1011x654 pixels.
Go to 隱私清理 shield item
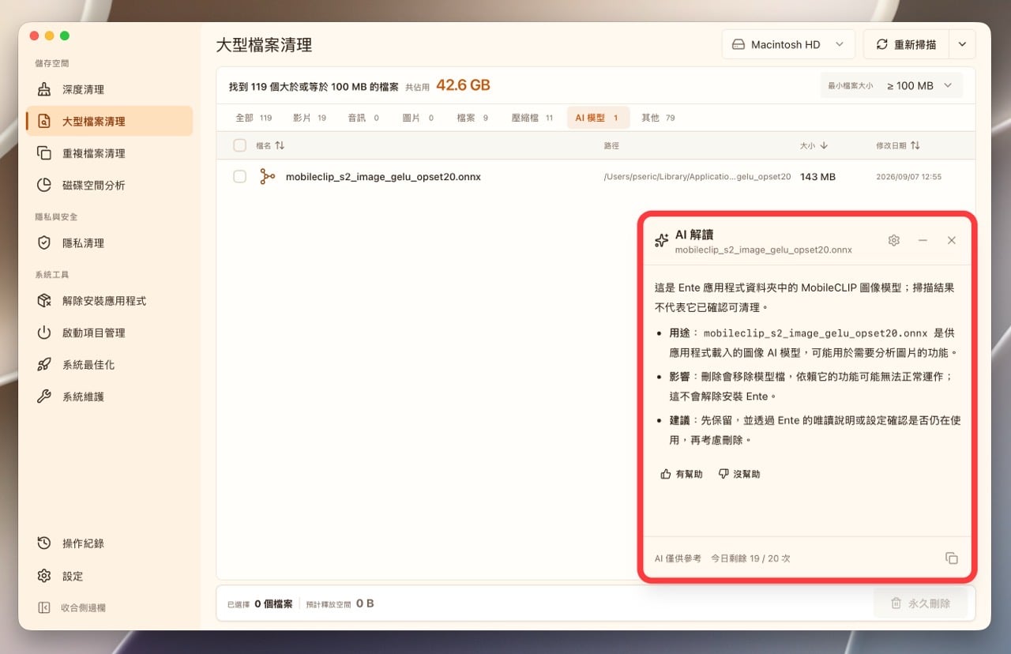(109, 243)
